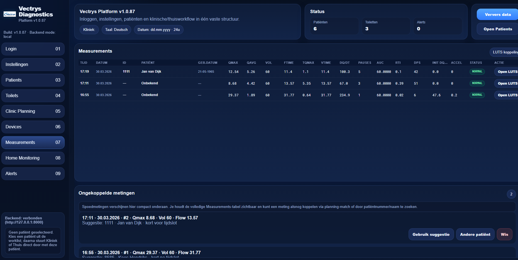Click birth date 21-05-1965

coord(206,72)
